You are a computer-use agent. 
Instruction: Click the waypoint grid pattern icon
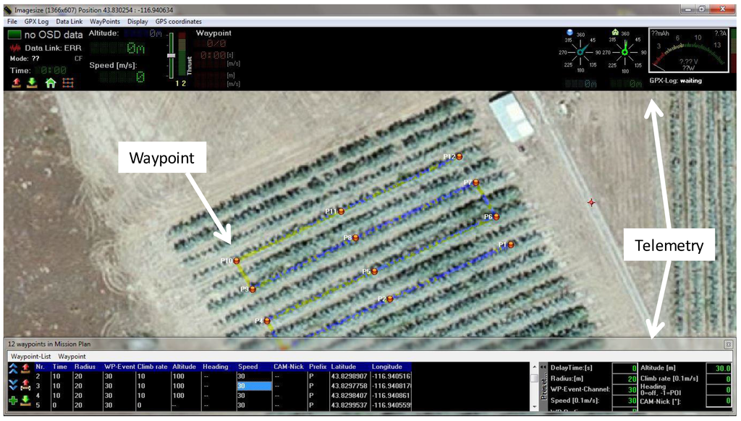point(68,82)
